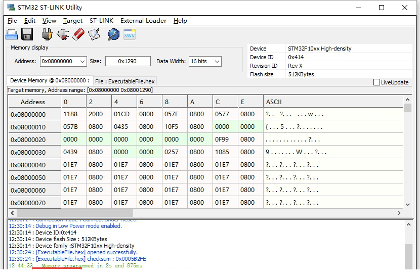This screenshot has width=420, height=280.
Task: Open the Help menu
Action: click(180, 21)
